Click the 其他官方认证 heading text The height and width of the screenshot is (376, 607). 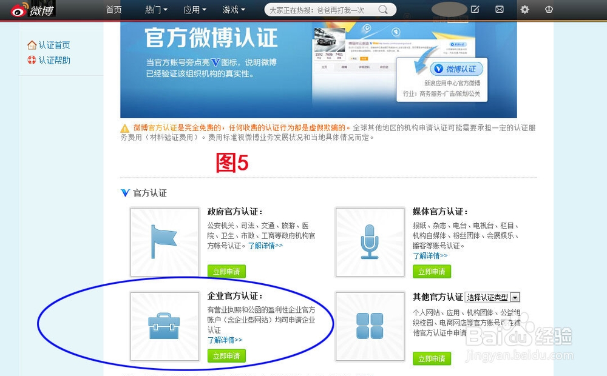click(x=438, y=297)
